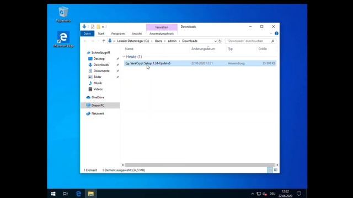Click the pin icon next to Desktop
Image resolution: width=353 pixels, height=198 pixels.
(x=117, y=59)
